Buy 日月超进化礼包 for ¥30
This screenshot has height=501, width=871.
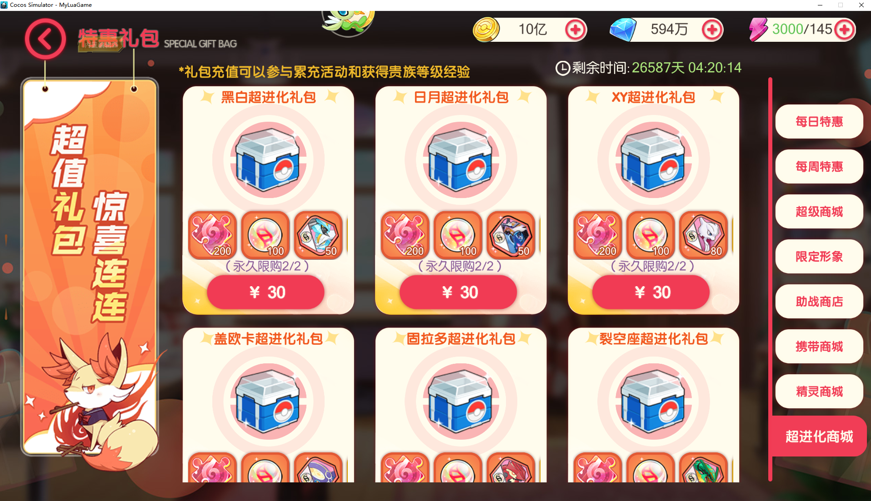click(x=458, y=292)
